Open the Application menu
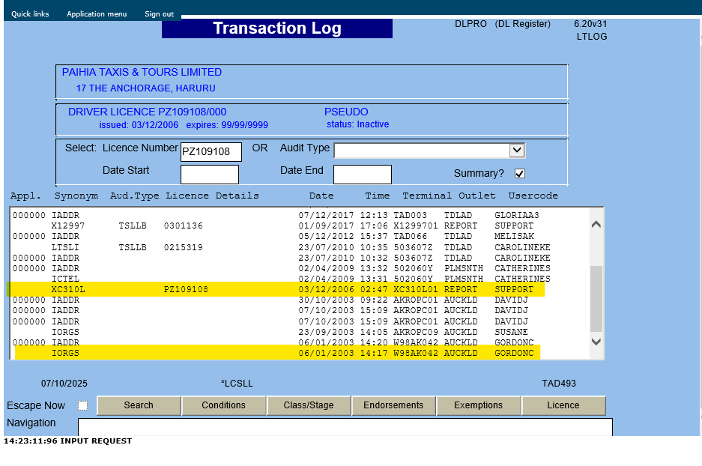 97,14
